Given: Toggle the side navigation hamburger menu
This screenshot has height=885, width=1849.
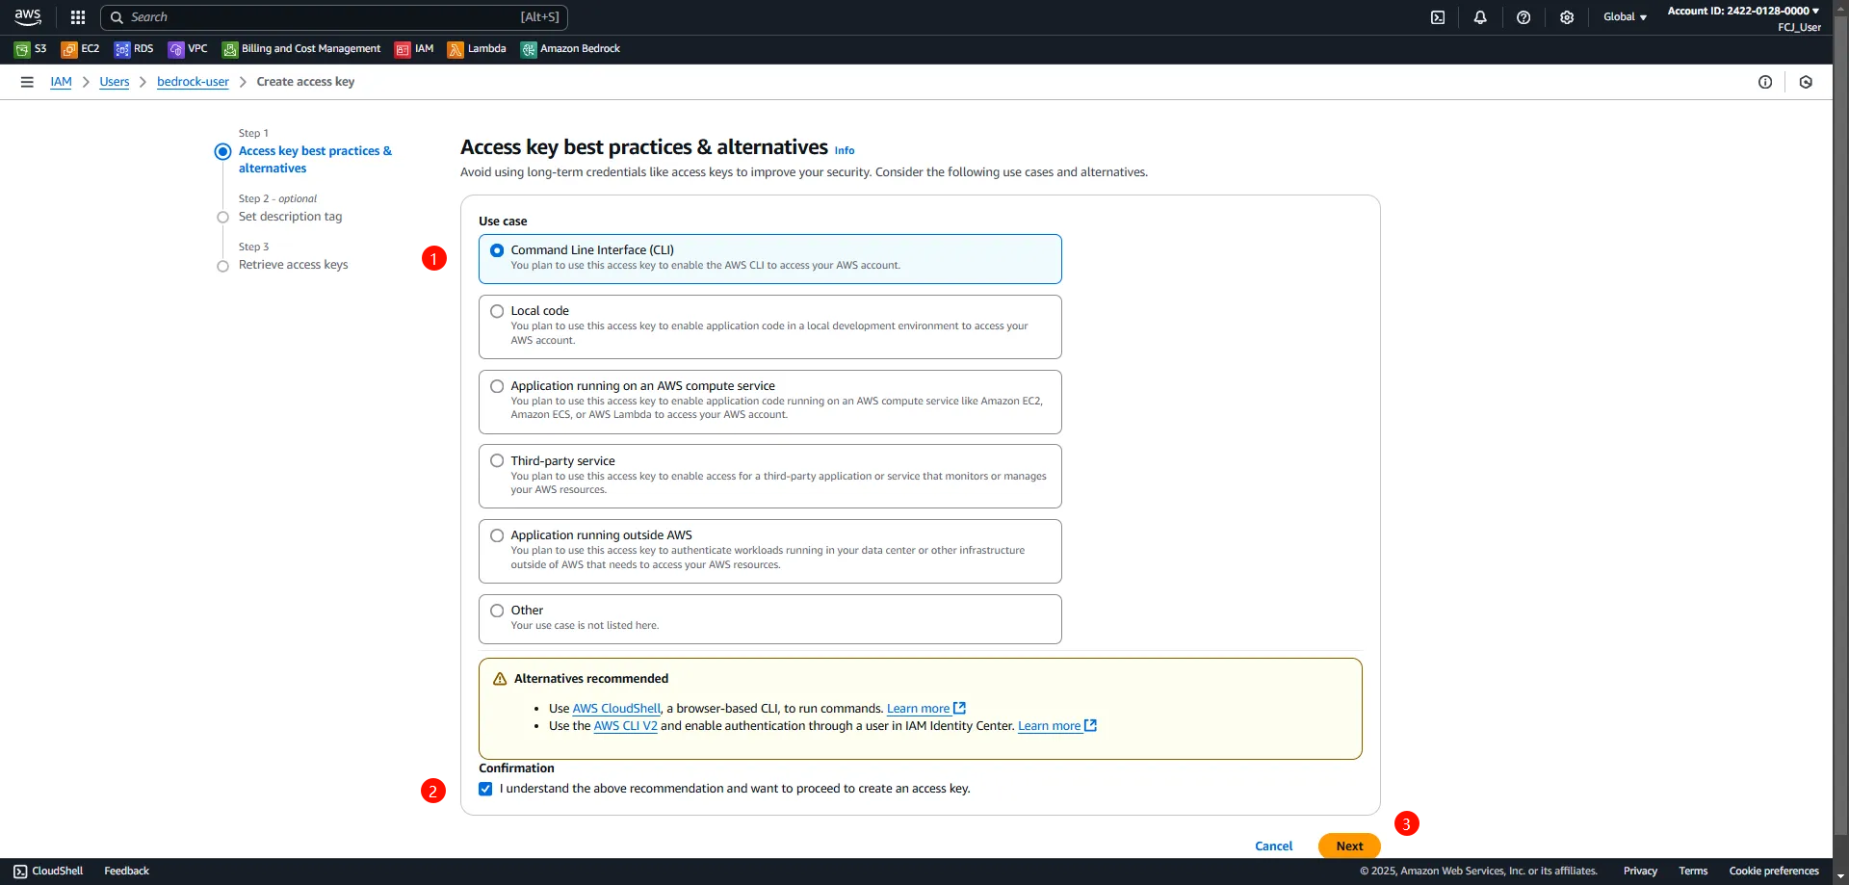Looking at the screenshot, I should click(x=27, y=82).
